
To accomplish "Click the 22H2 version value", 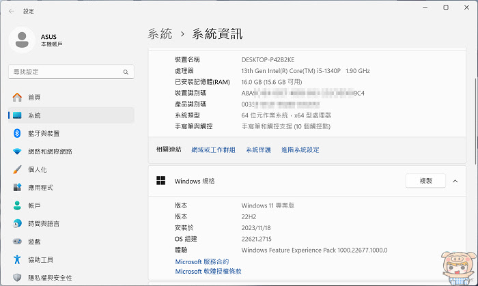I will (249, 216).
